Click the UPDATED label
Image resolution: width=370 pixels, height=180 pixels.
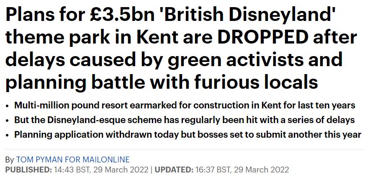(174, 170)
